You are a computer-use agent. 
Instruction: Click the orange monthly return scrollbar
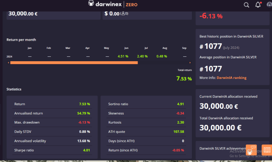click(74, 62)
